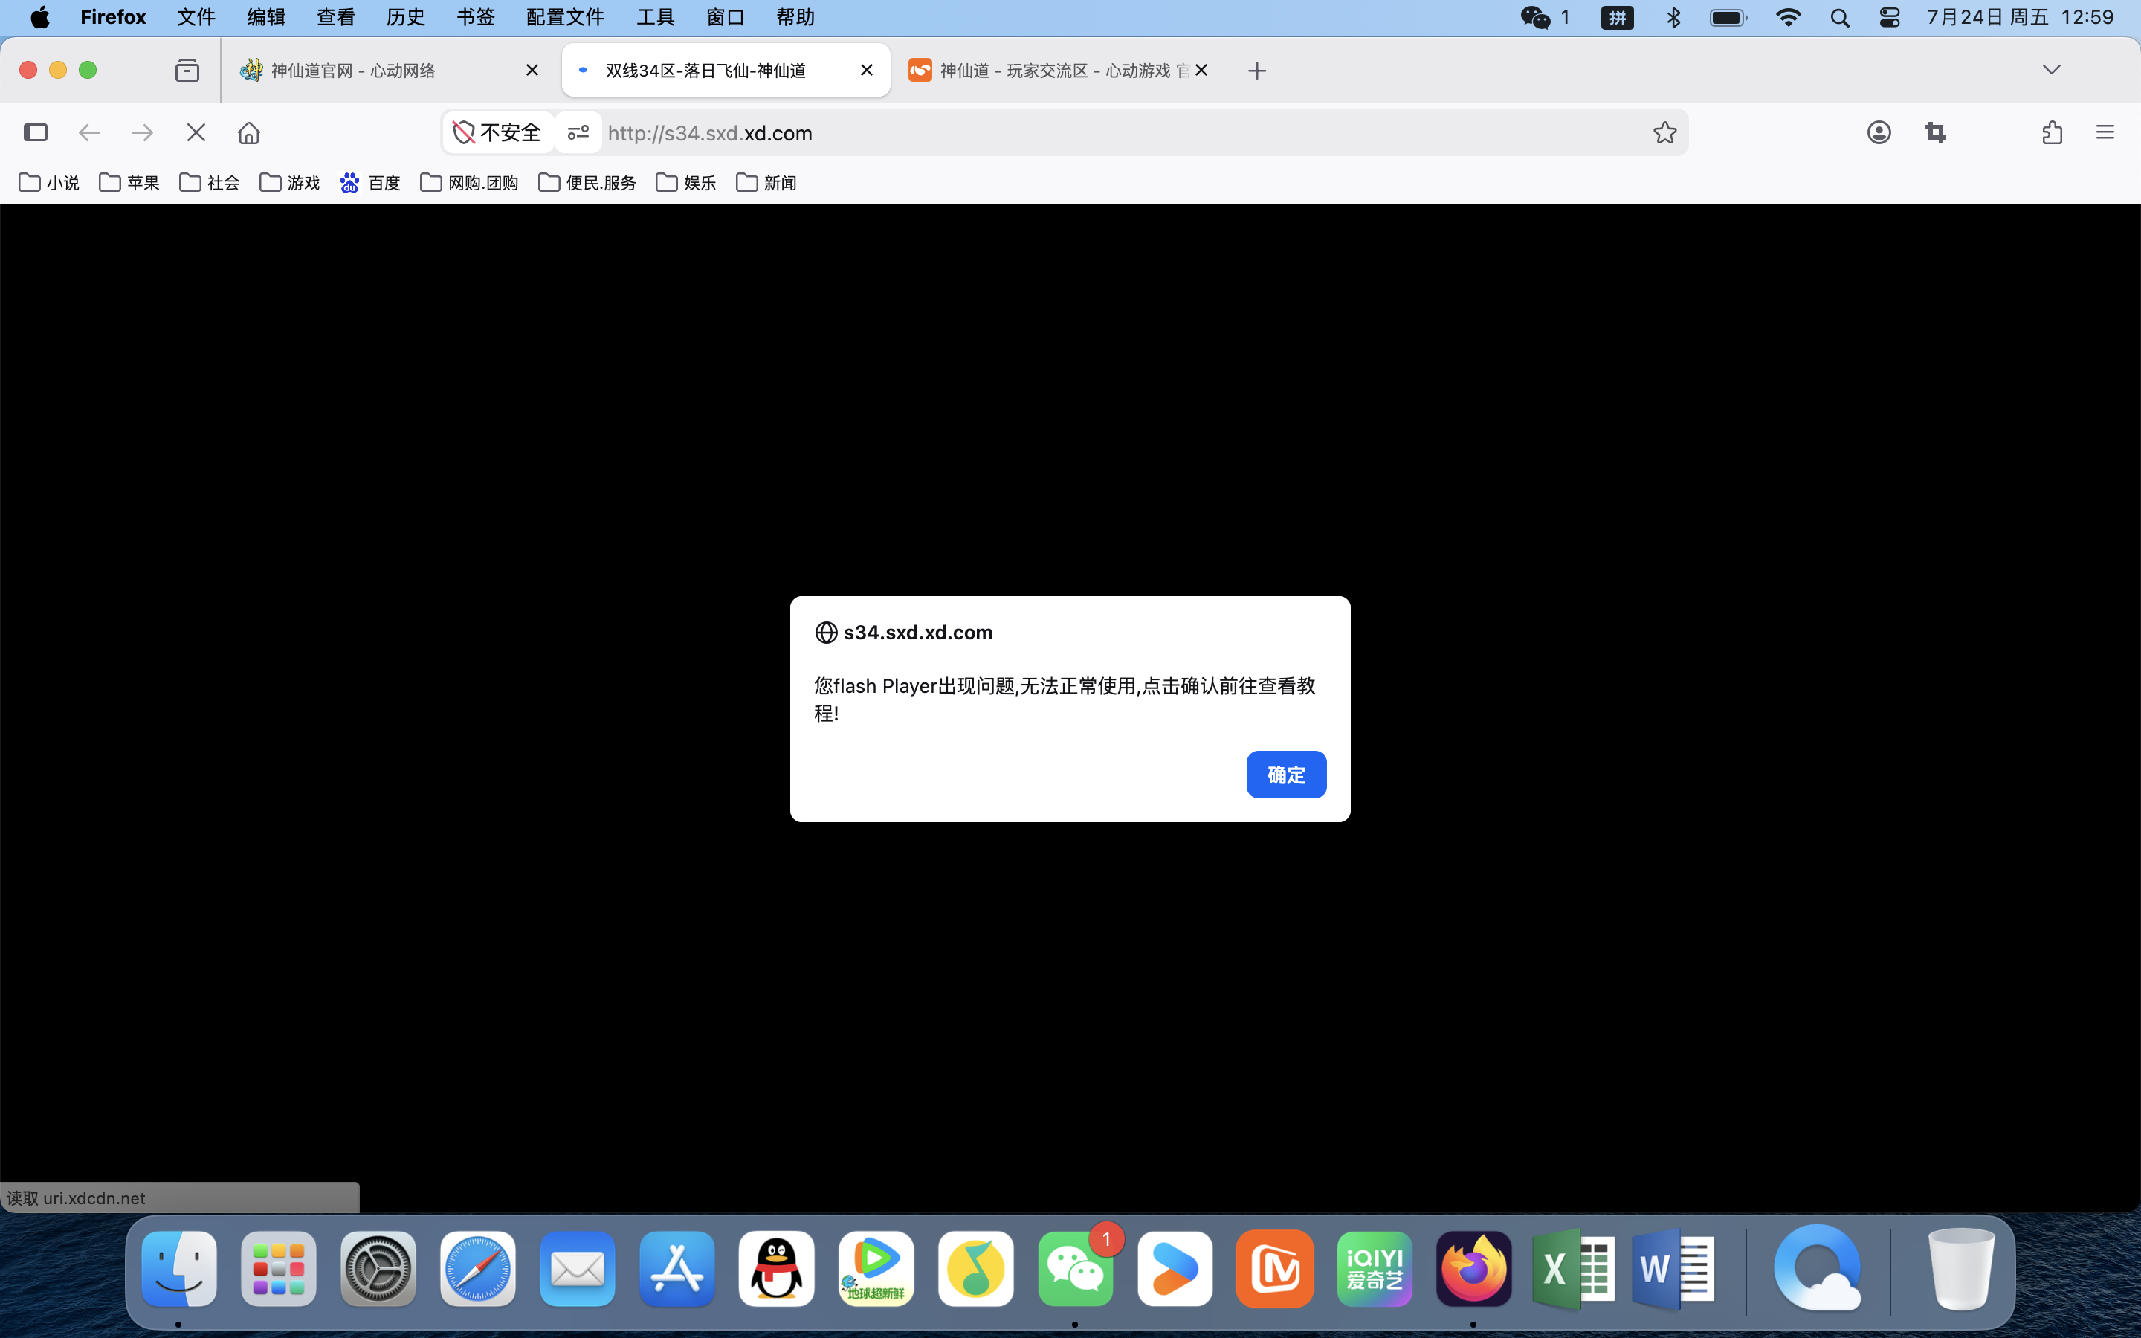Open the 新闻 bookmarks folder
Screen dimensions: 2141x1338
tap(767, 182)
